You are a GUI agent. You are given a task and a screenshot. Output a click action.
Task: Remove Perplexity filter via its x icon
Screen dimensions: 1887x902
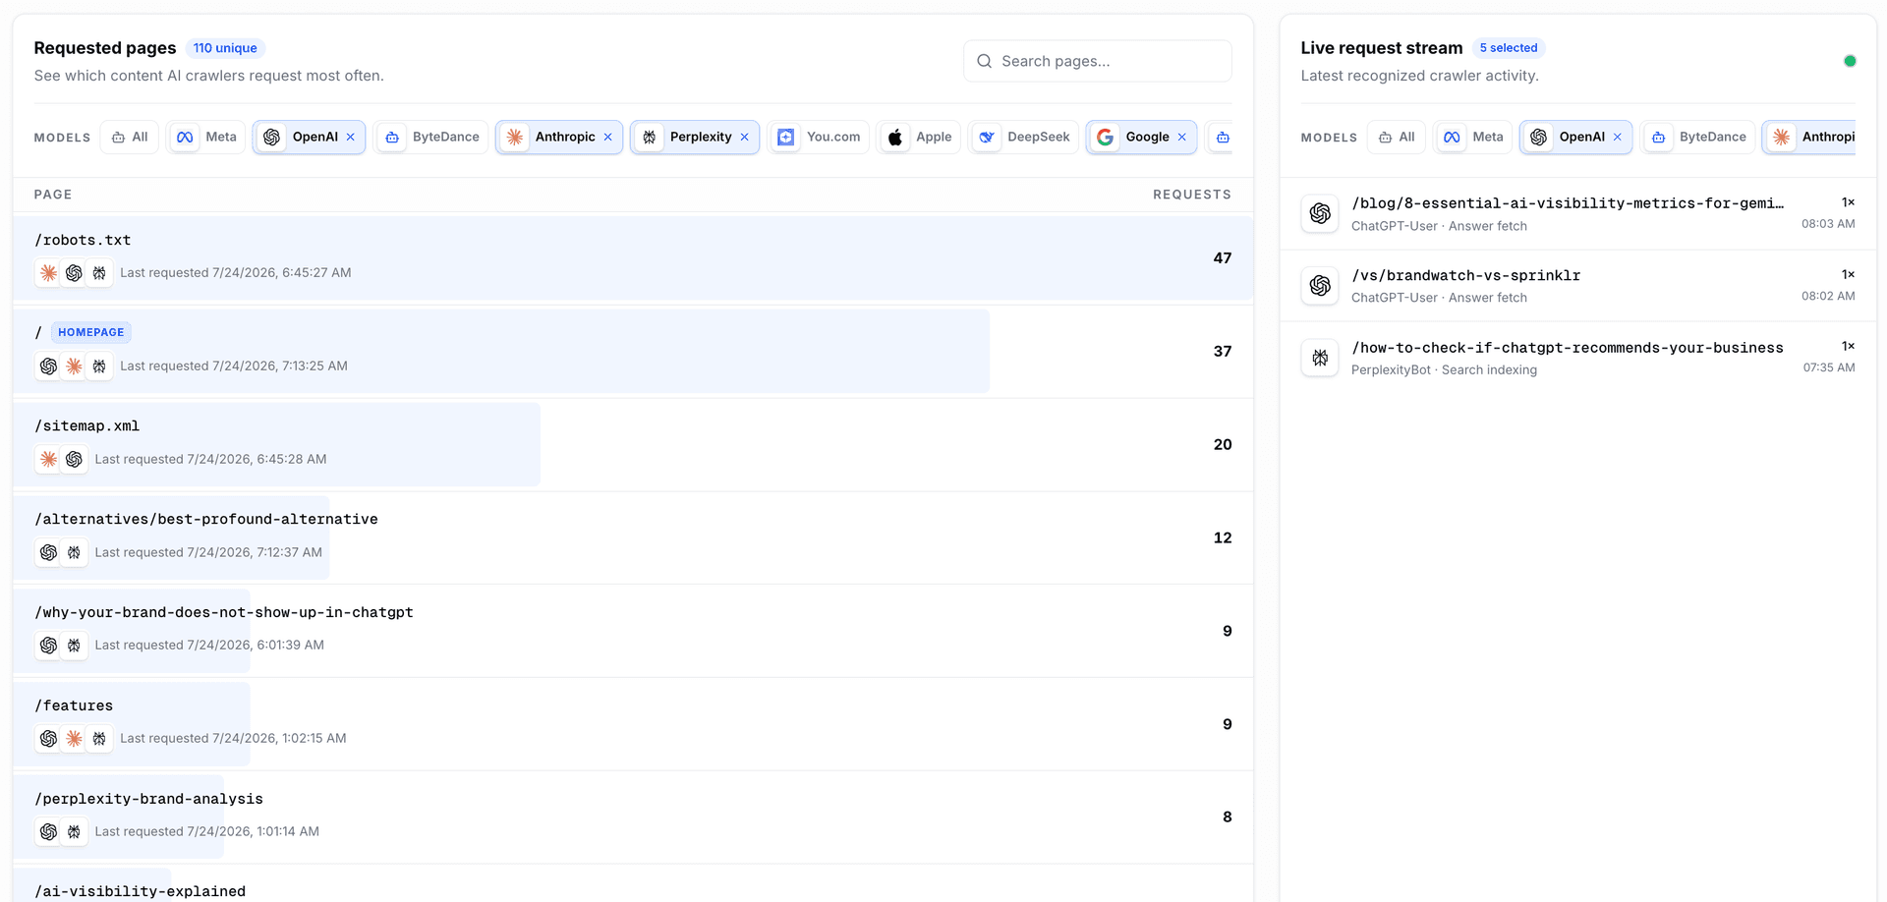click(745, 138)
